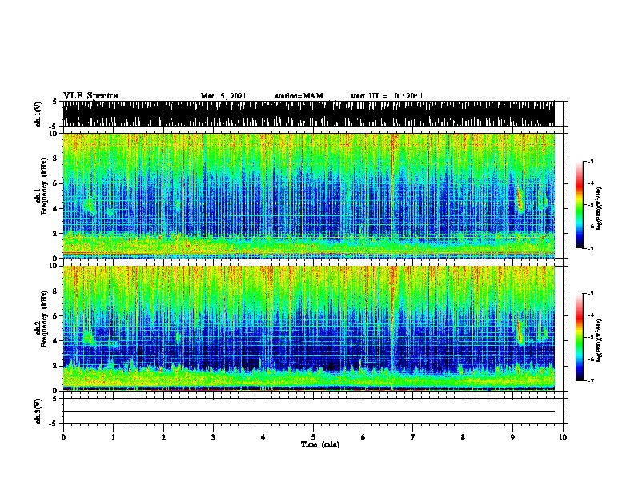Click the red burst in ch.1 spectrogram
Viewport: 634px width, 490px height.
[x=520, y=198]
